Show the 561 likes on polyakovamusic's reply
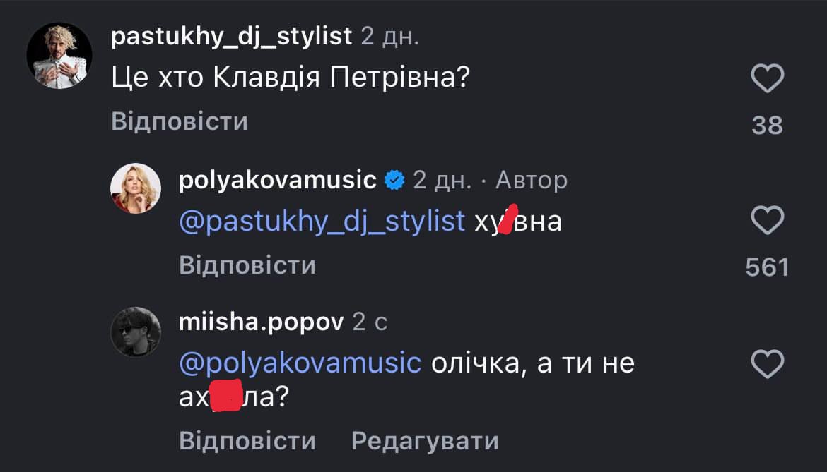827x472 pixels. (767, 267)
